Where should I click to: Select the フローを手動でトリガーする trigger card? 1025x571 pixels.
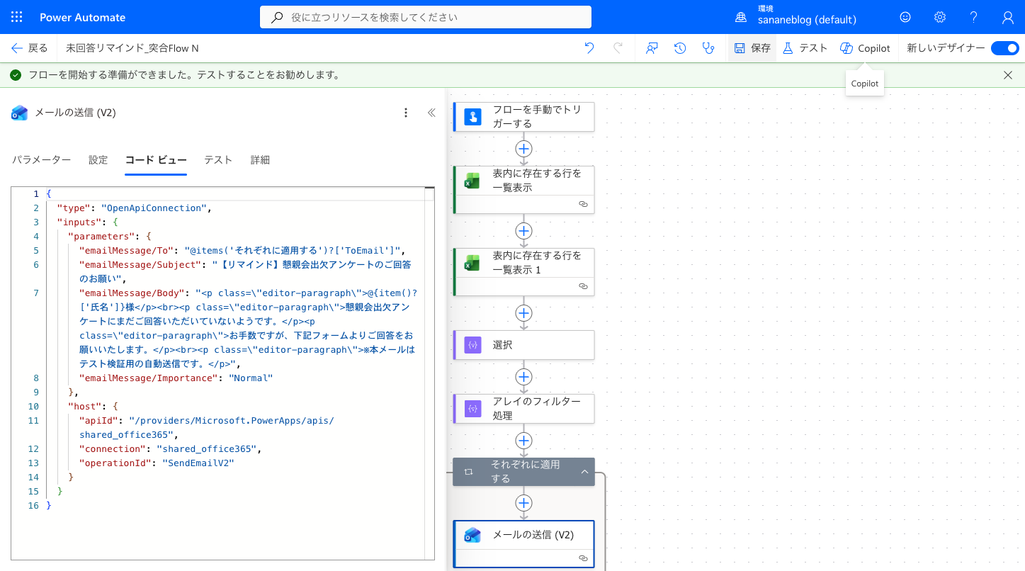[523, 117]
